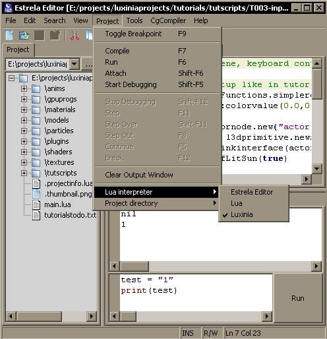Select Lua as the interpreter
The image size is (327, 339).
click(254, 203)
